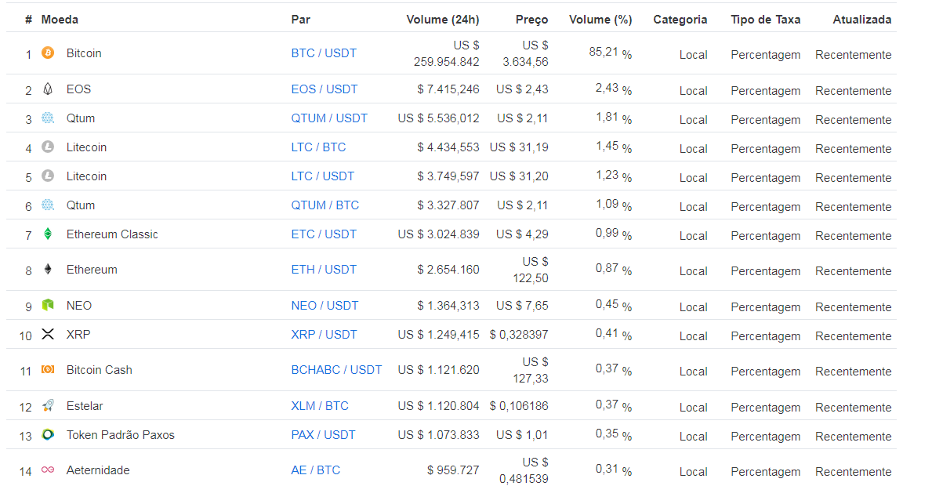Select the Estelar coin name
The height and width of the screenshot is (486, 932).
[x=85, y=406]
